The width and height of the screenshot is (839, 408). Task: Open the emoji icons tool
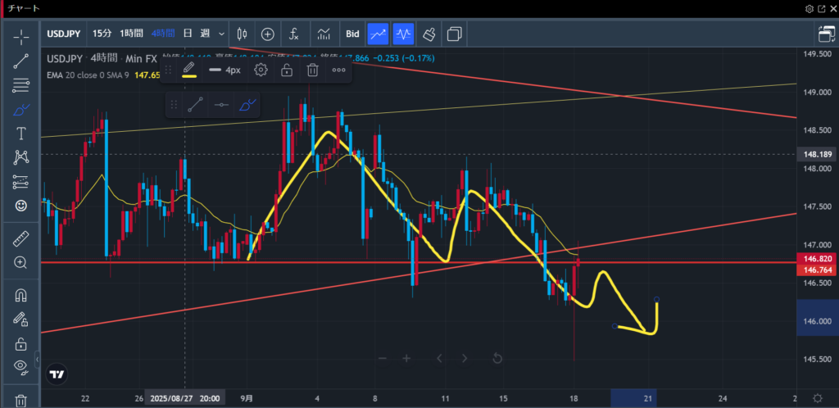(20, 206)
